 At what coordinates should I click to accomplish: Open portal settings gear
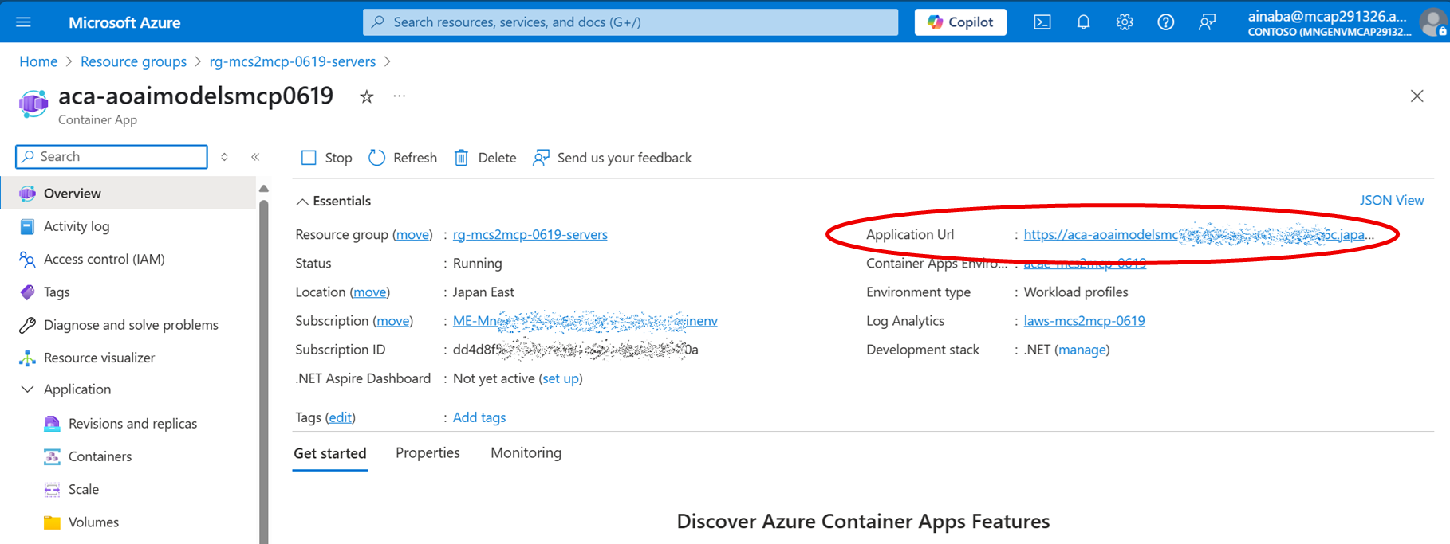coord(1125,22)
